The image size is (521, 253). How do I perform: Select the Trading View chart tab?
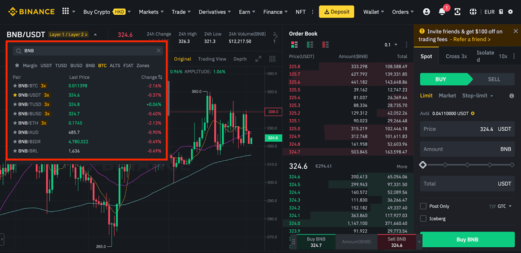212,59
